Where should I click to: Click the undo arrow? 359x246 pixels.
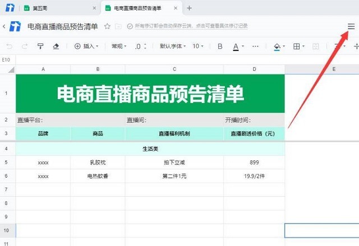point(9,46)
